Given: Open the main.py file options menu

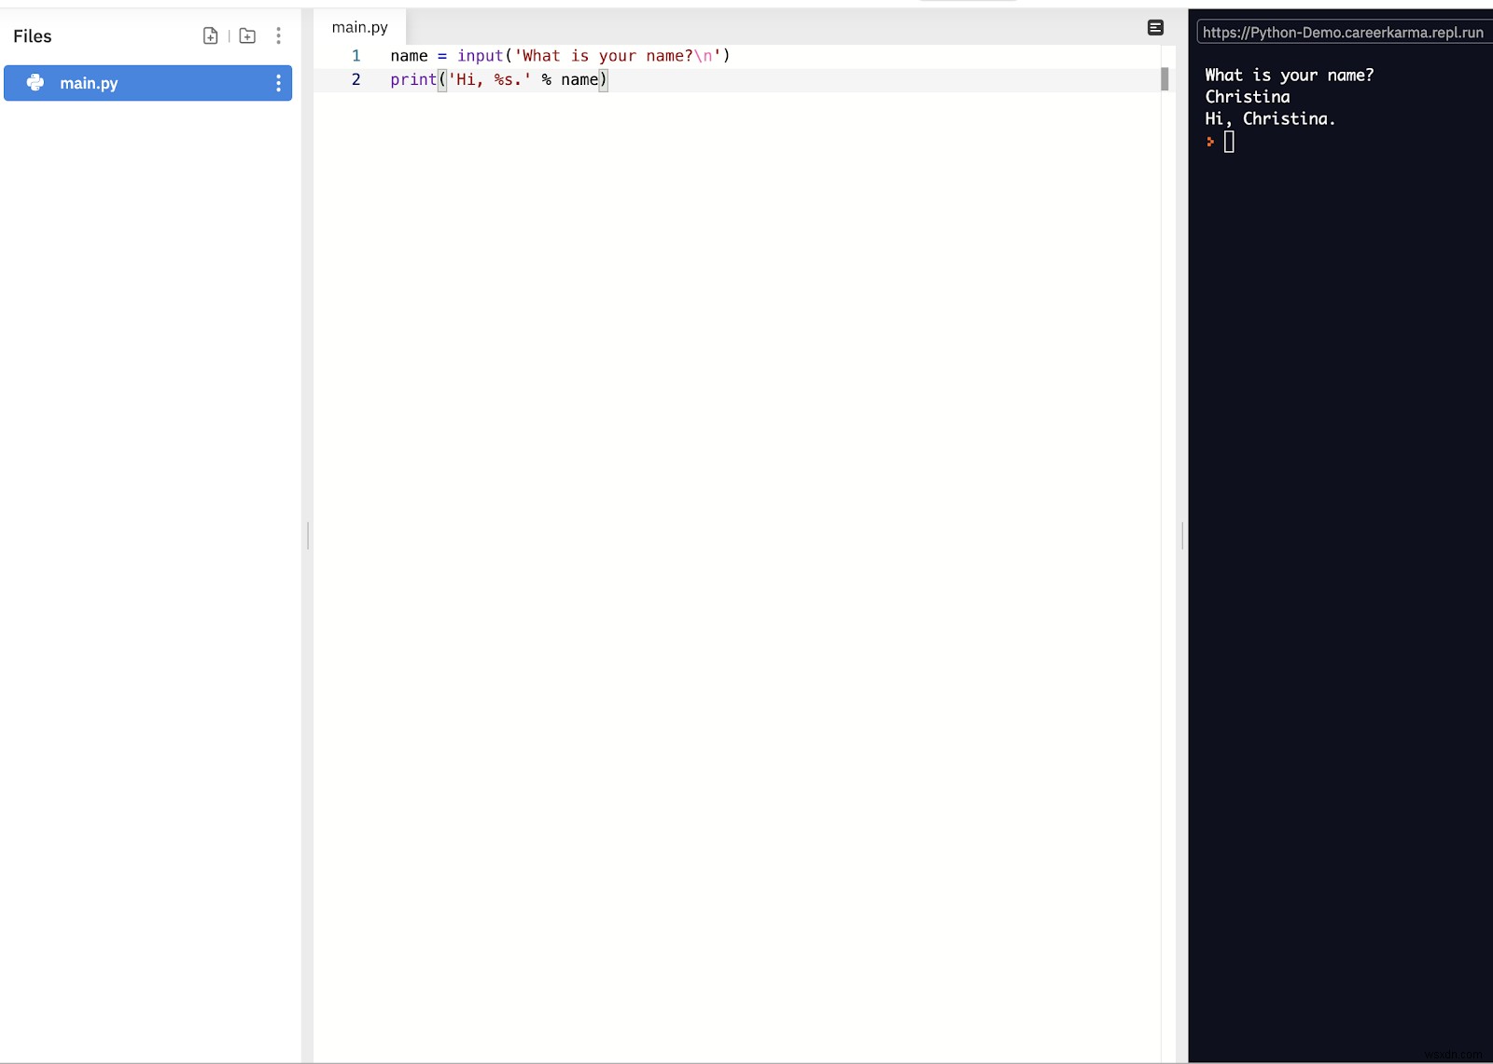Looking at the screenshot, I should 277,83.
